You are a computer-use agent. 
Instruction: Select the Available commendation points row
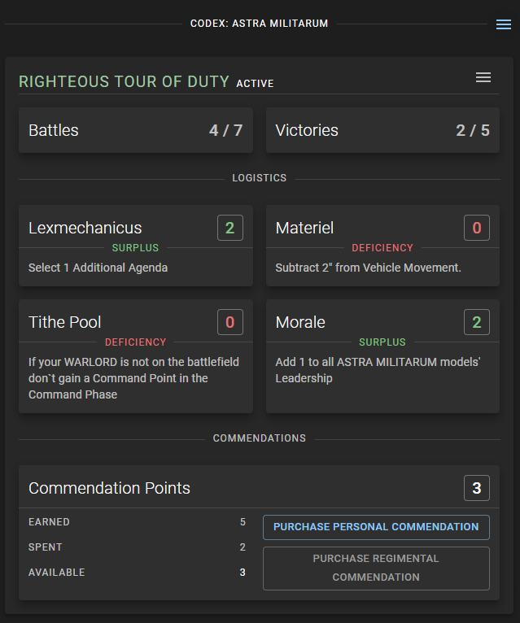coord(137,573)
